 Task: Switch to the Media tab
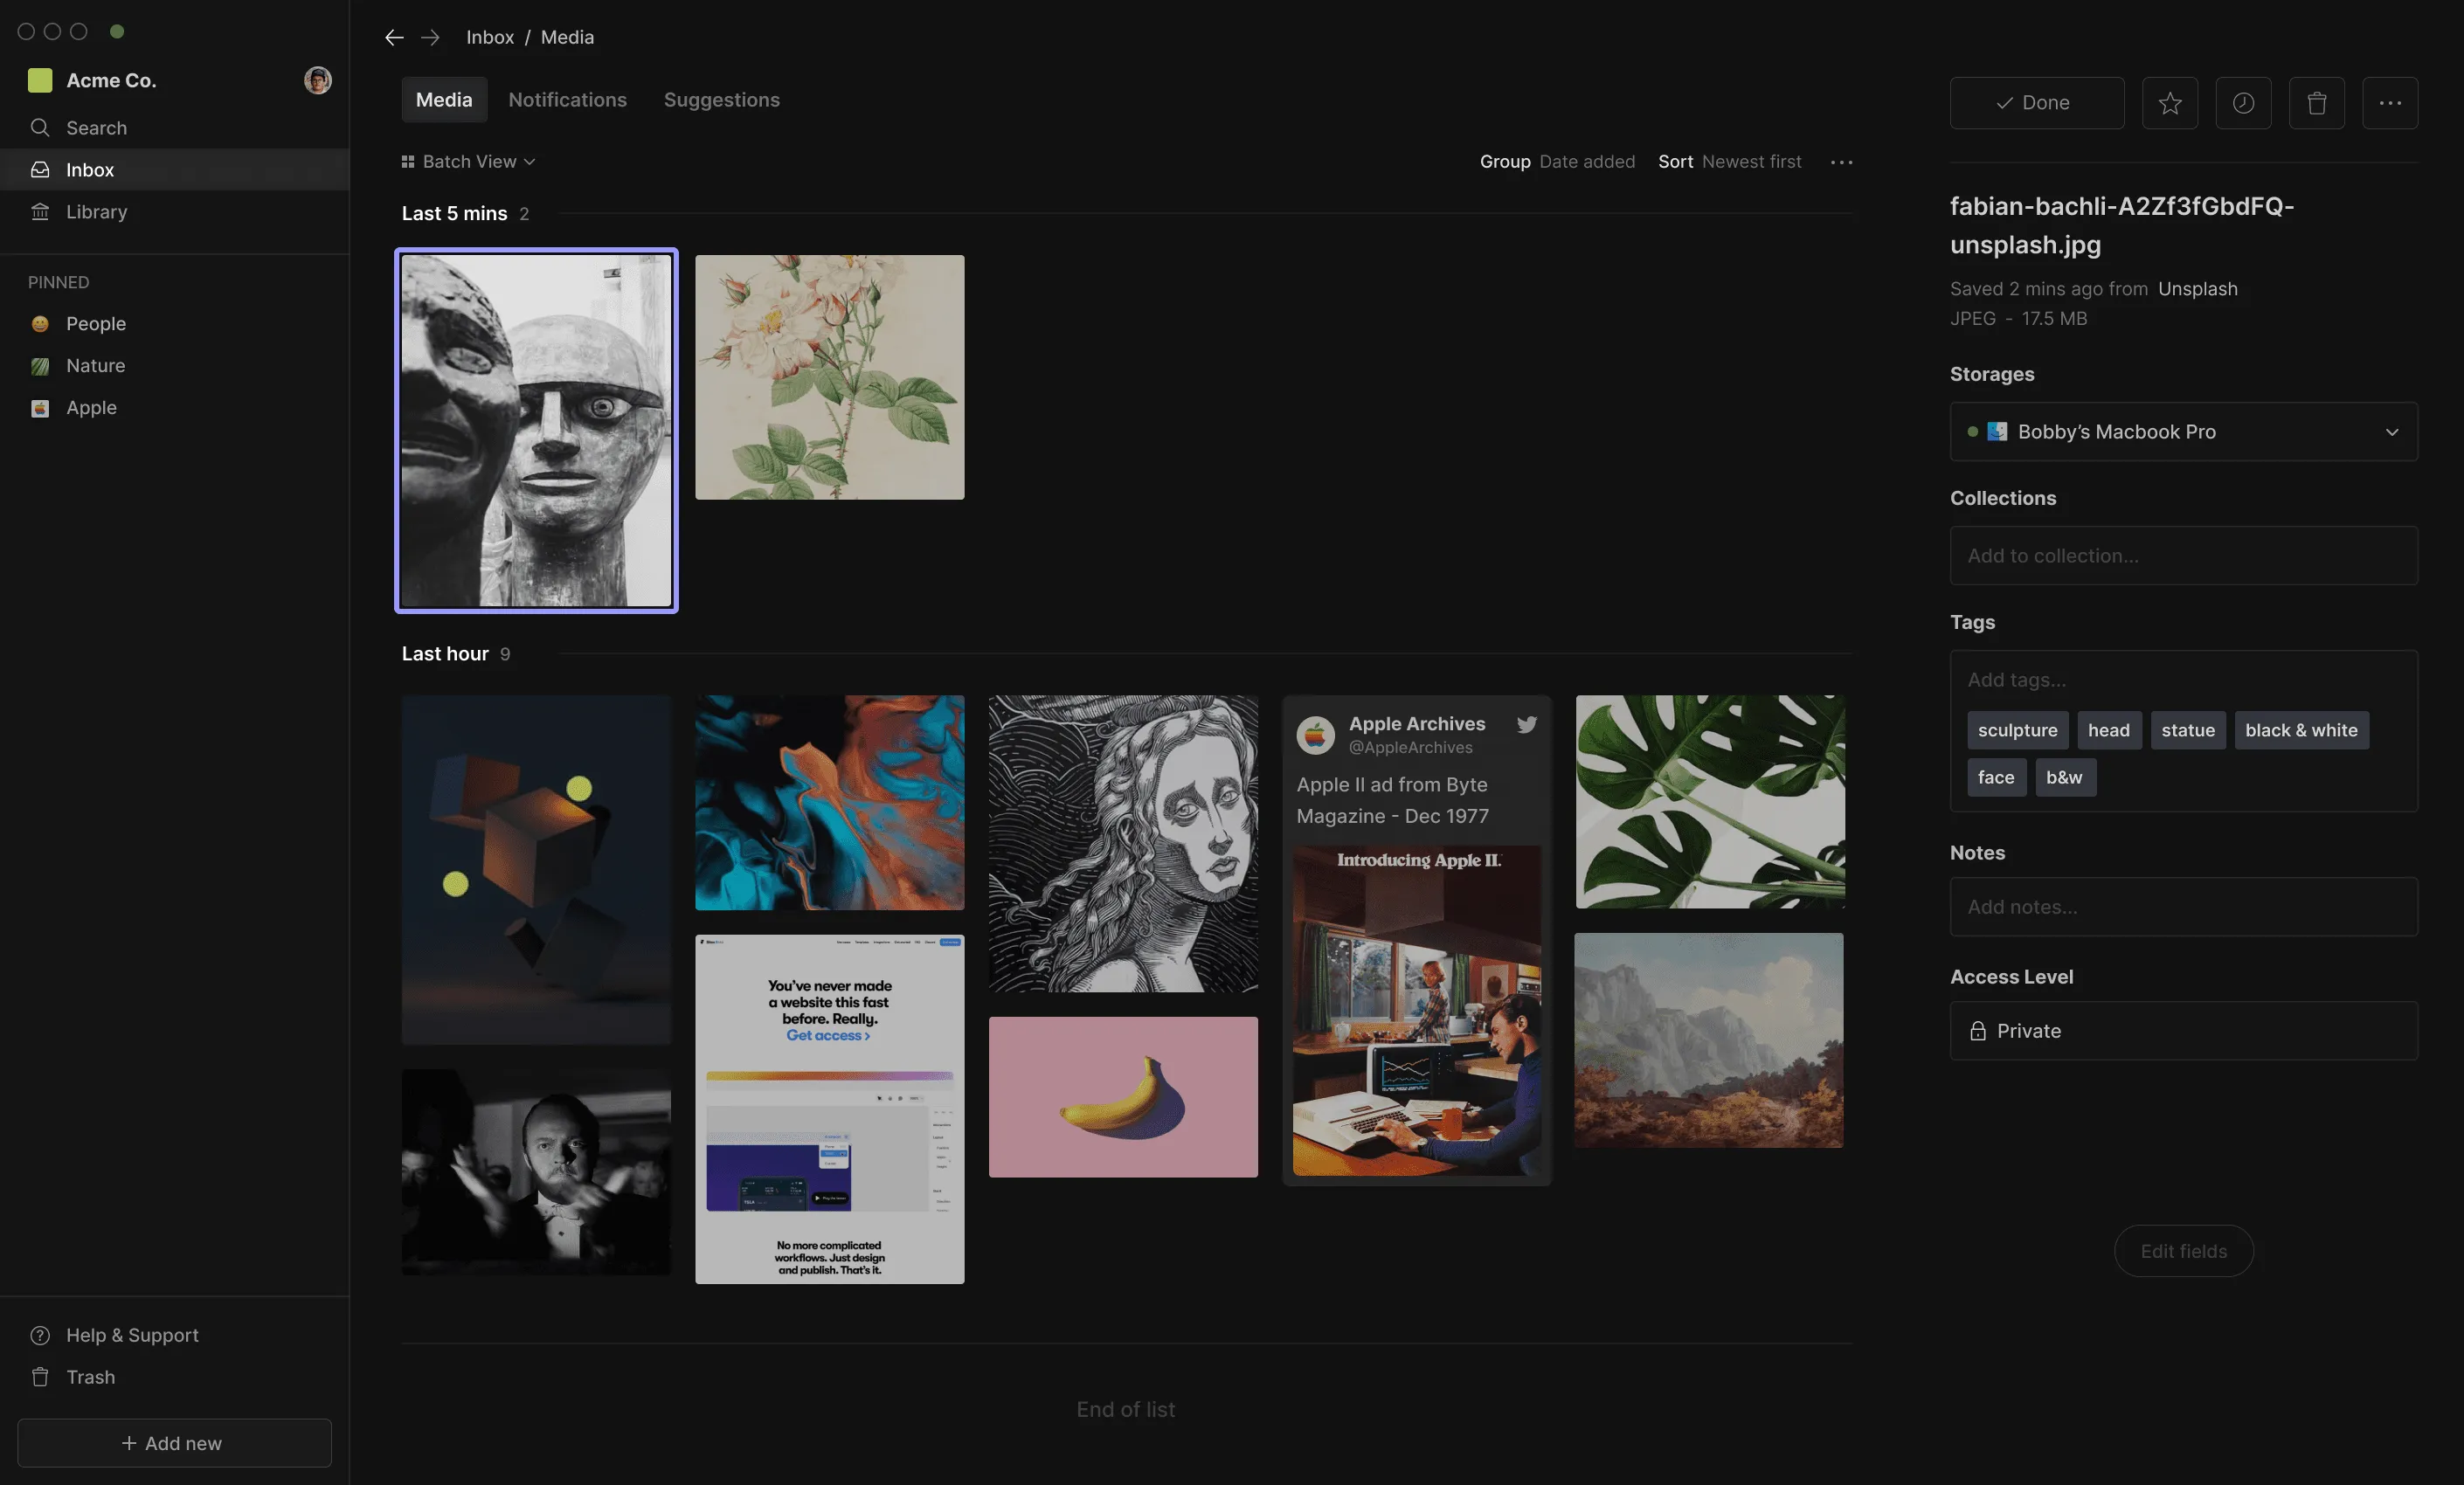click(444, 100)
